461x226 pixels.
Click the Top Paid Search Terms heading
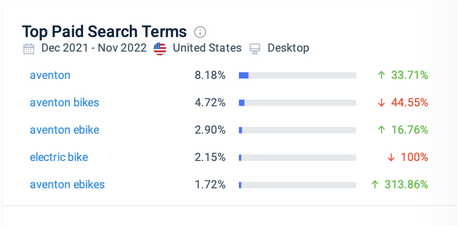click(104, 32)
